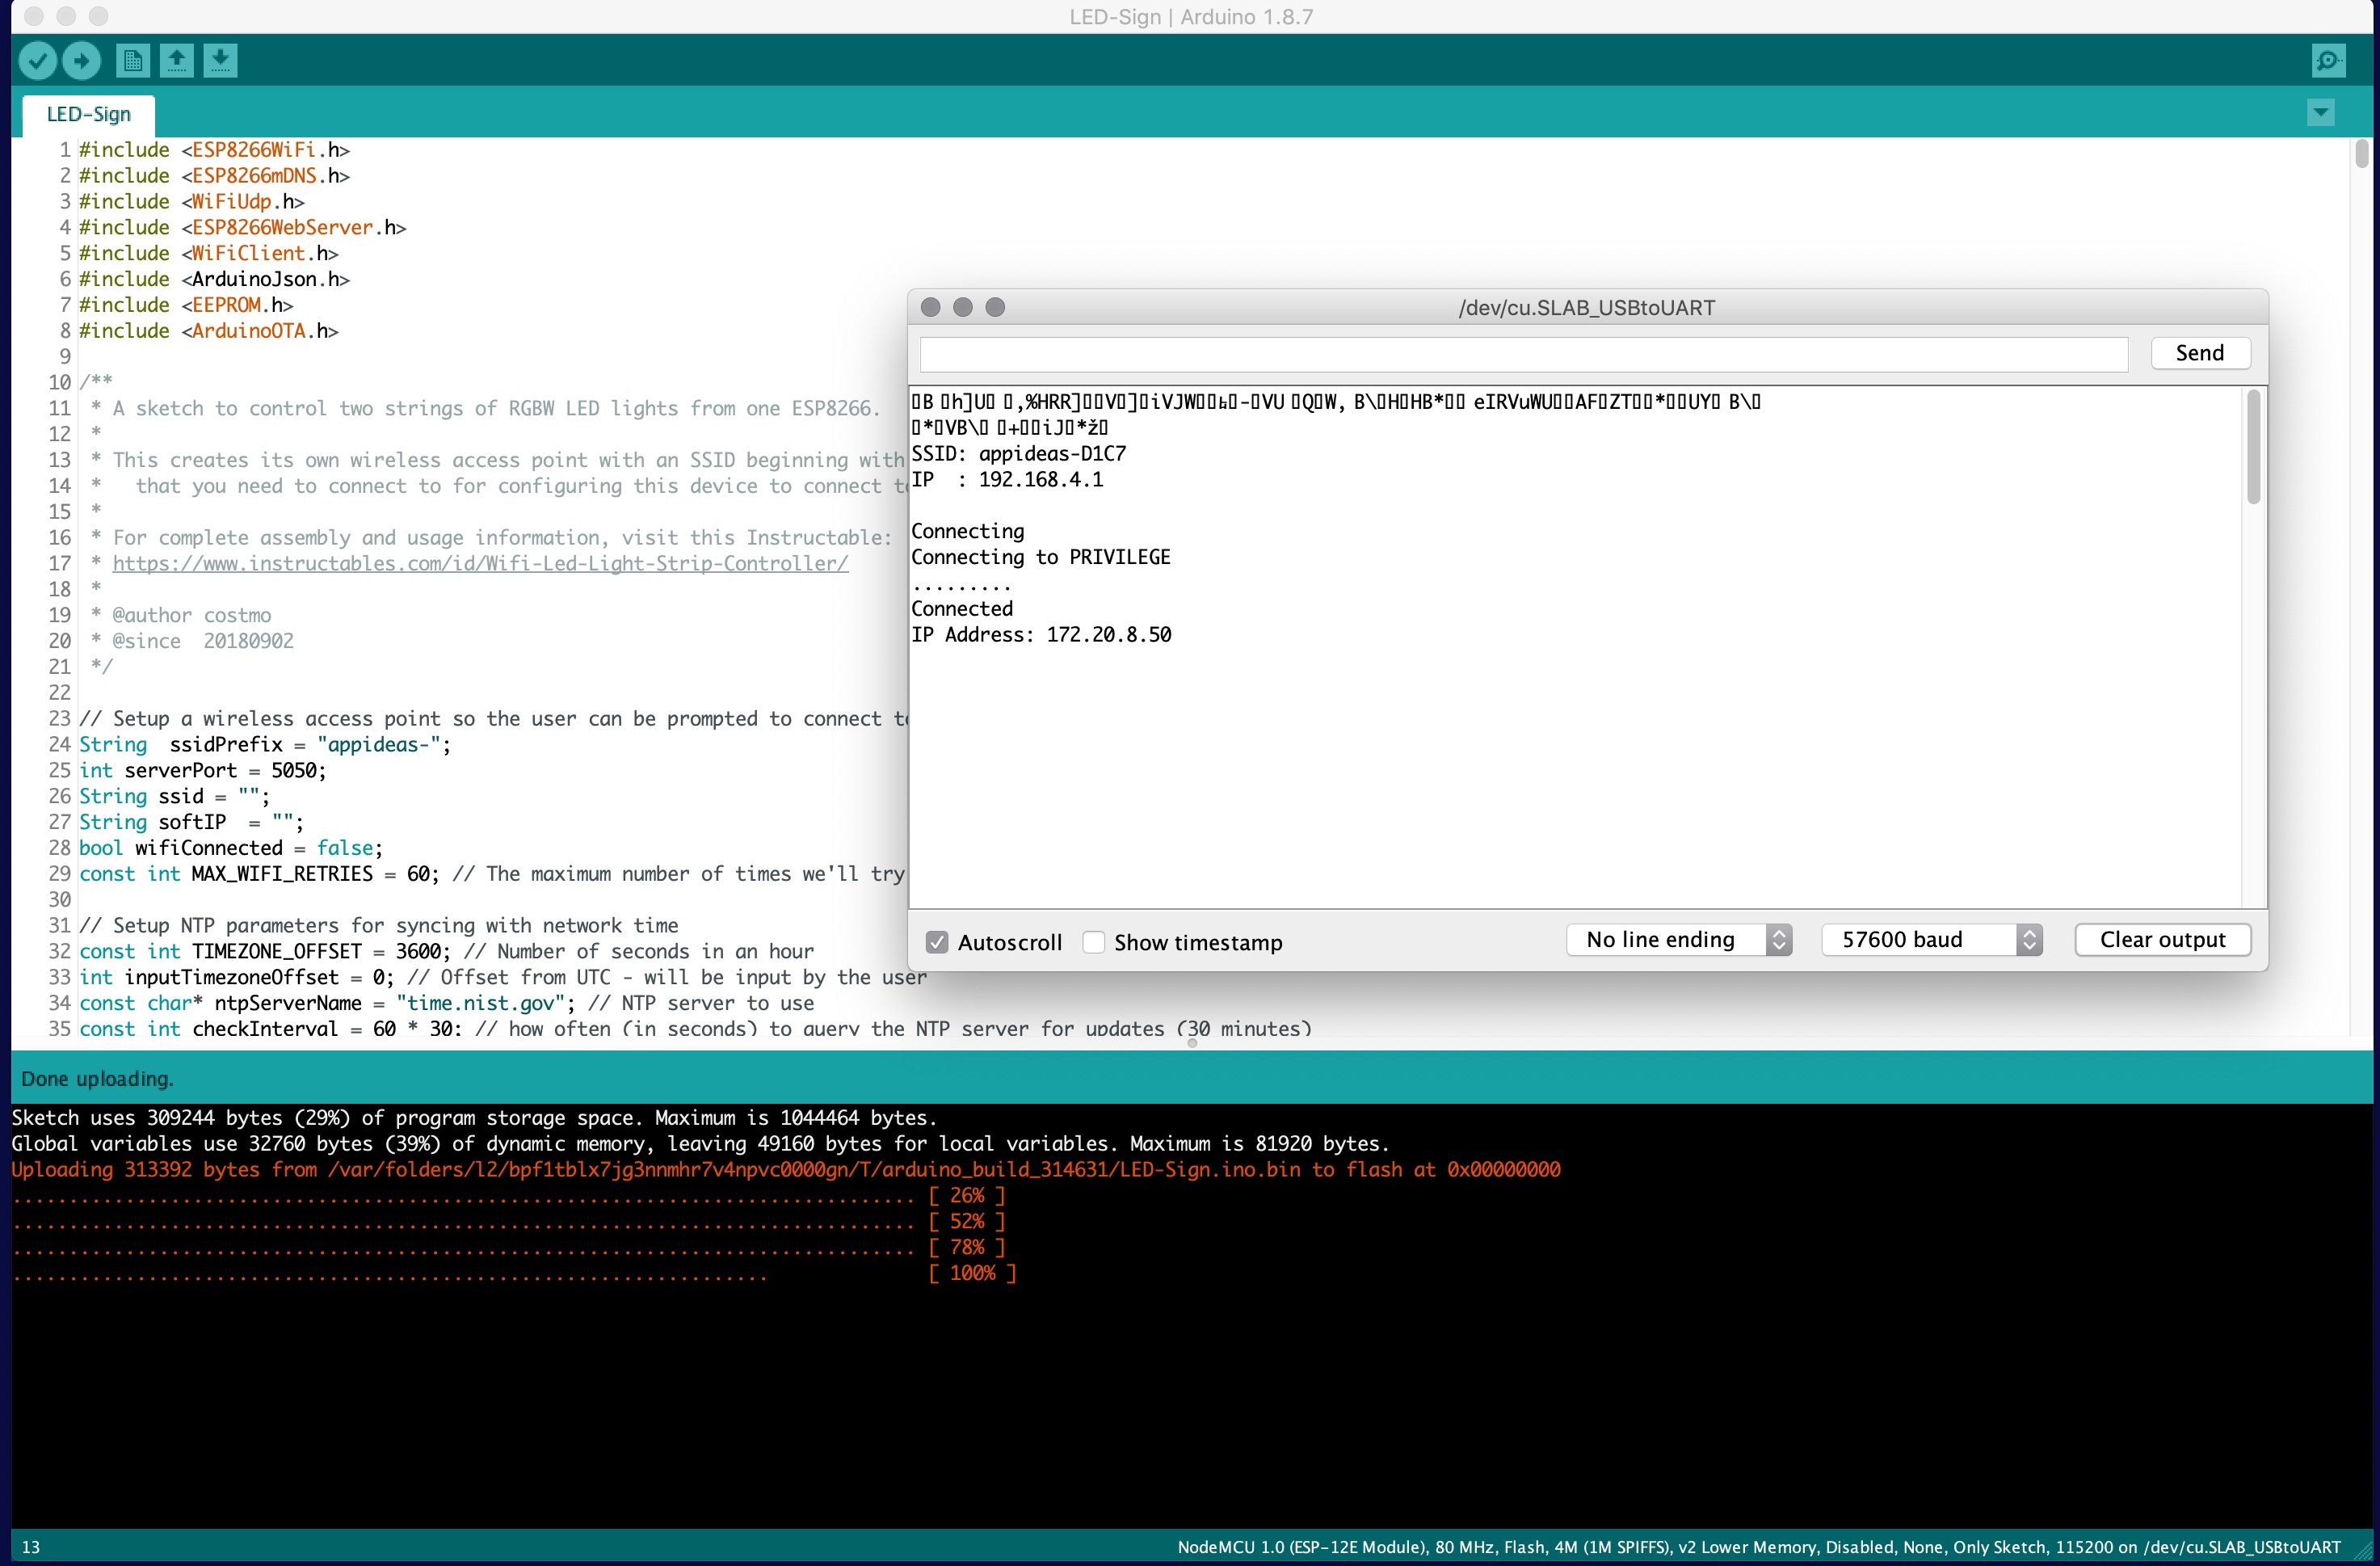Click the Upload arrow icon
2380x1566 pixels.
81,60
